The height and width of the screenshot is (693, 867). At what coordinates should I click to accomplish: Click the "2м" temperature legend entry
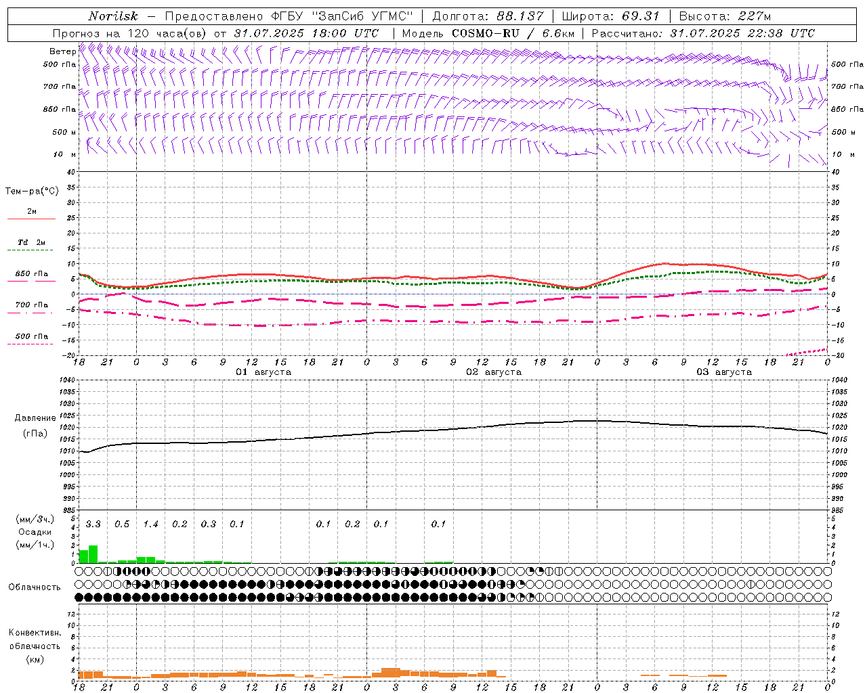coord(32,211)
